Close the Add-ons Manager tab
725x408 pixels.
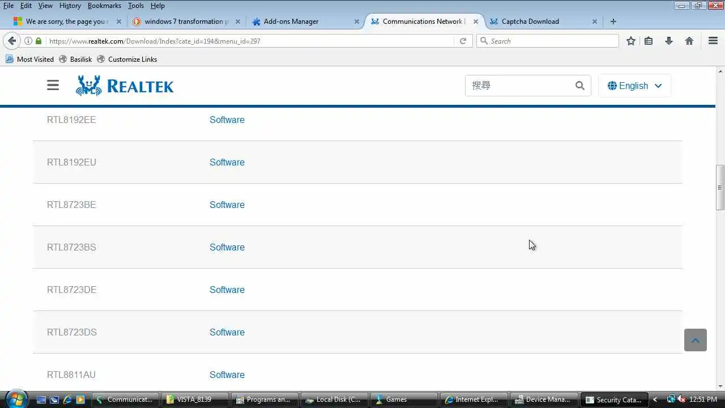click(x=357, y=22)
